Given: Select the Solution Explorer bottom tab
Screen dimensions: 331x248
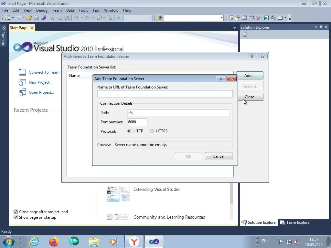Looking at the screenshot, I should [259, 222].
